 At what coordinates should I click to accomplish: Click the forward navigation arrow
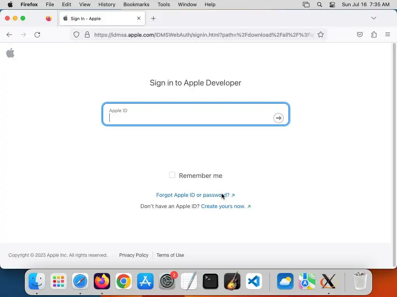click(x=23, y=34)
